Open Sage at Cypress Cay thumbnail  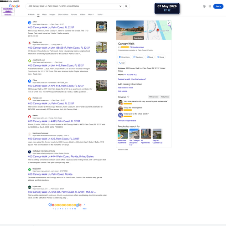tap(157, 134)
